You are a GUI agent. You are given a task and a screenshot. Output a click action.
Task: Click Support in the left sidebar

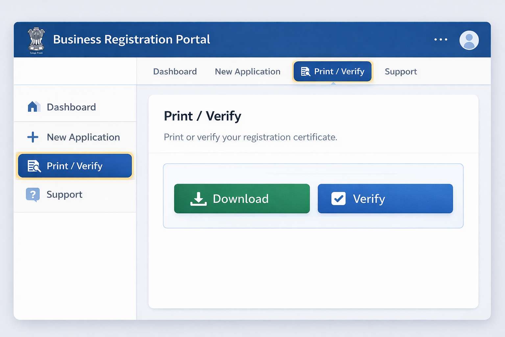click(64, 194)
